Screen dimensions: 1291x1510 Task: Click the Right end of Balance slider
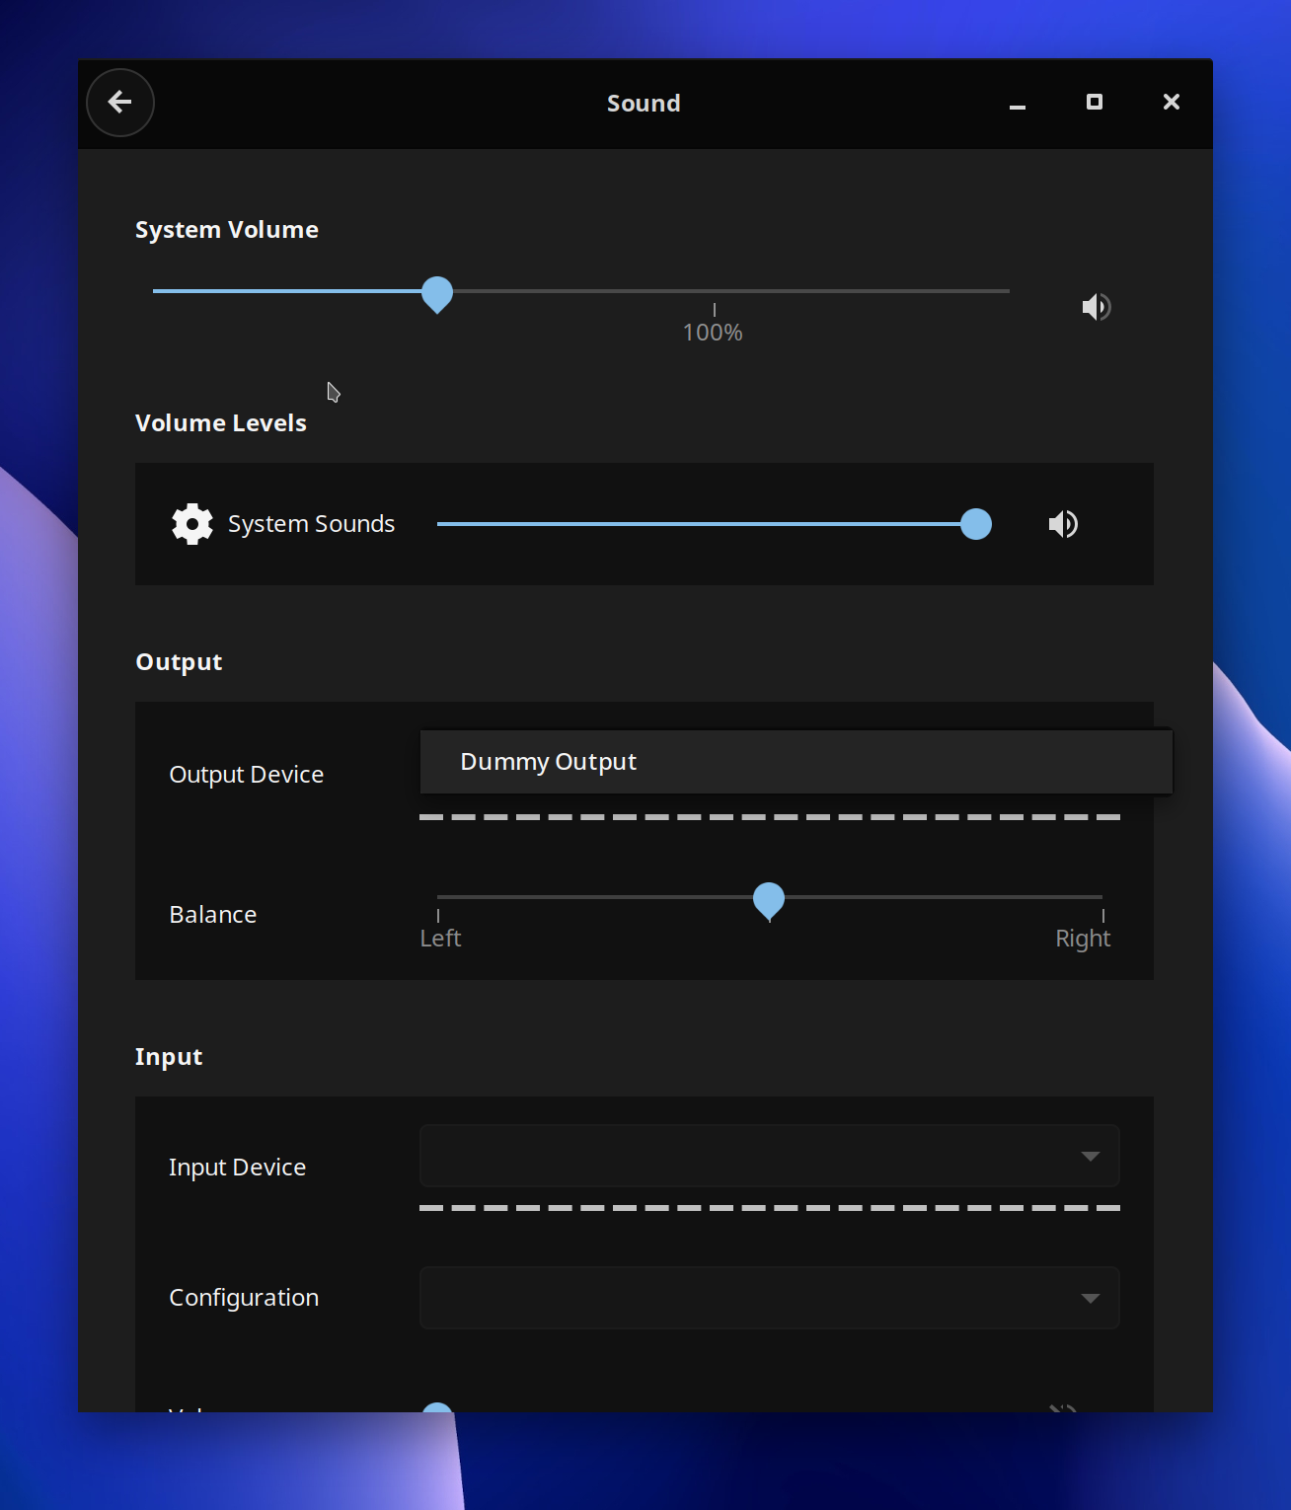(x=1101, y=897)
